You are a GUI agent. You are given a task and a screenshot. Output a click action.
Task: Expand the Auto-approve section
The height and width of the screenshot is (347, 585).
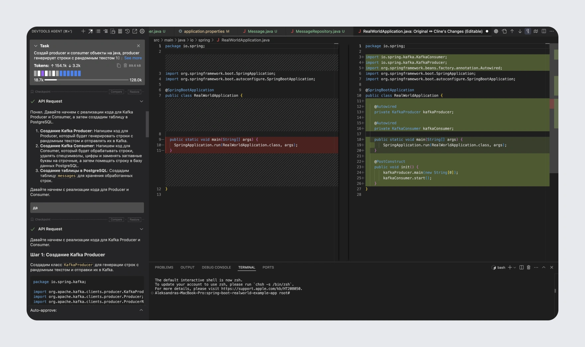141,310
